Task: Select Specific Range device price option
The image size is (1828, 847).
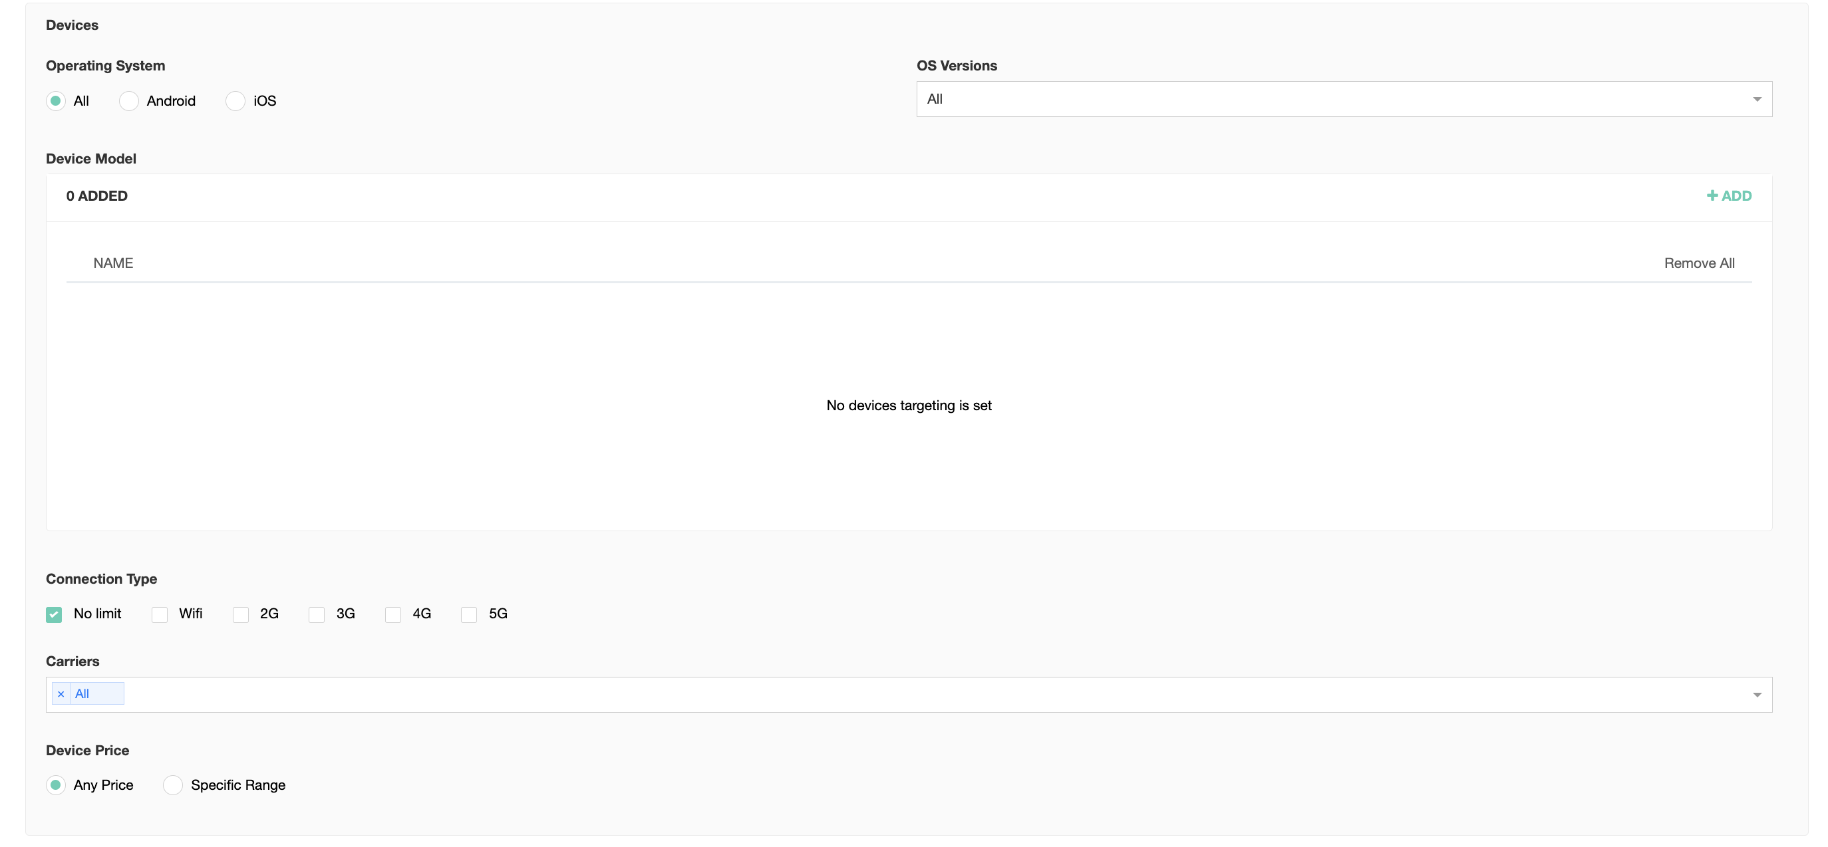Action: pos(173,785)
